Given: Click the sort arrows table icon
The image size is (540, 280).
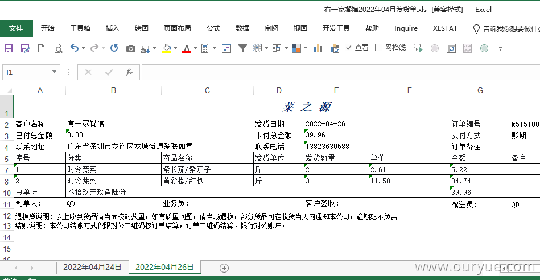Looking at the screenshot, I should pyautogui.click(x=226, y=48).
